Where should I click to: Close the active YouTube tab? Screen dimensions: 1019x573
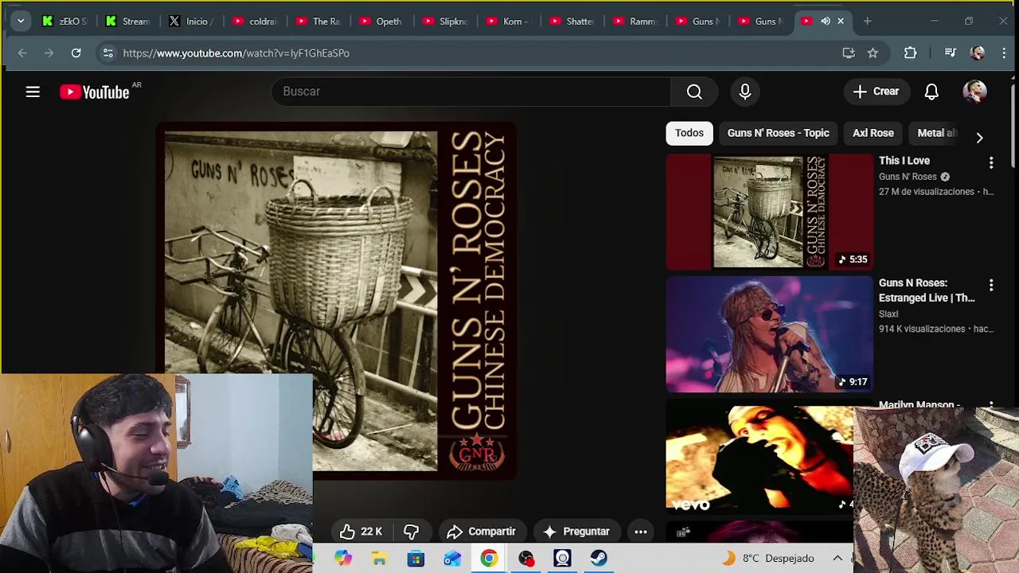[841, 21]
